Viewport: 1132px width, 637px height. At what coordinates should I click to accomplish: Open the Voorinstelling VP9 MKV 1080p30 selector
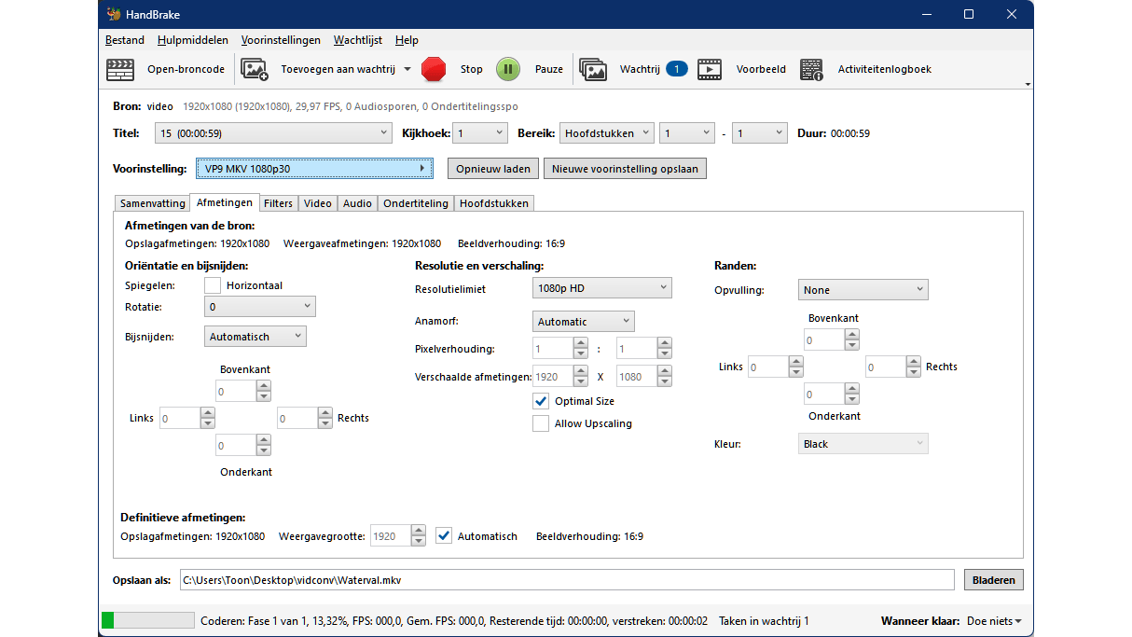click(x=315, y=169)
